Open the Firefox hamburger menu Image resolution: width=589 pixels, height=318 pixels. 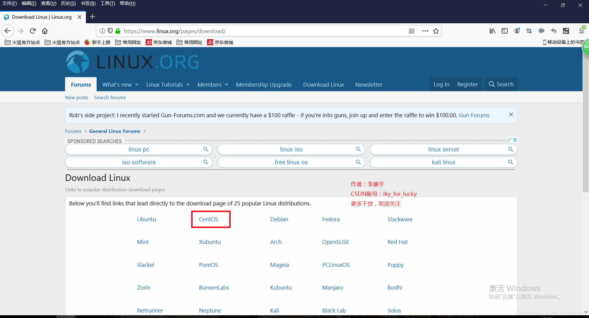coord(581,31)
